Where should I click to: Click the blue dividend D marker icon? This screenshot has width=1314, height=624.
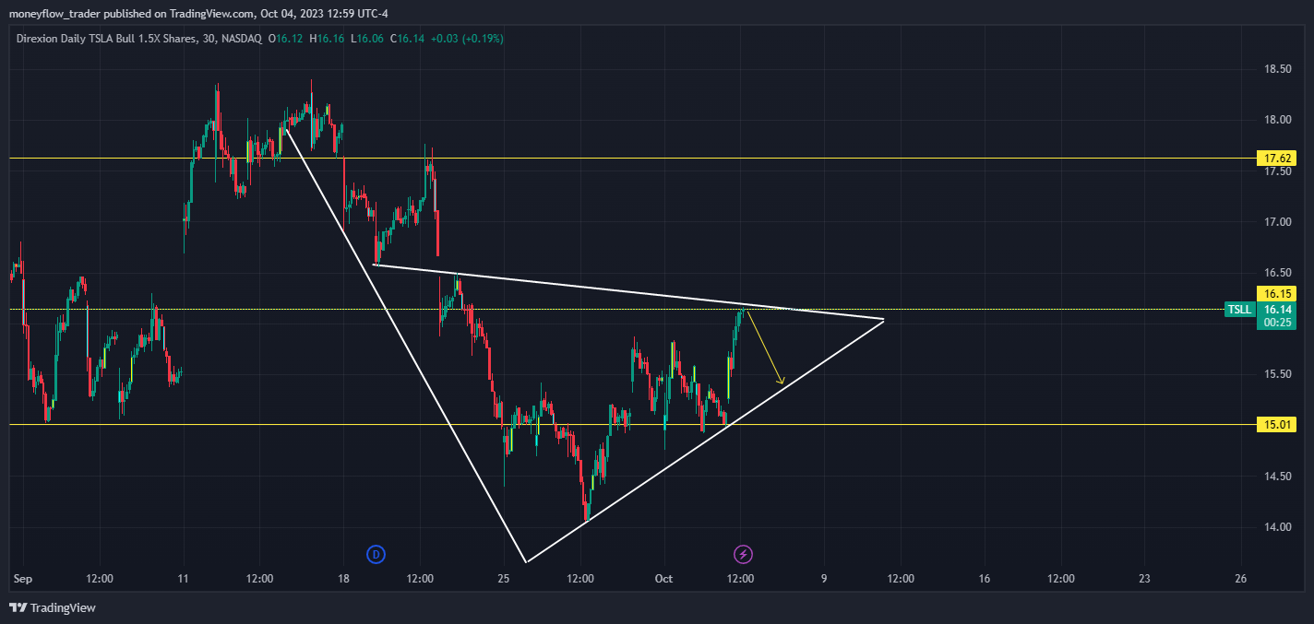click(376, 554)
